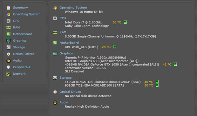
Task: Open Peripherals section in sidebar
Action: (22, 67)
